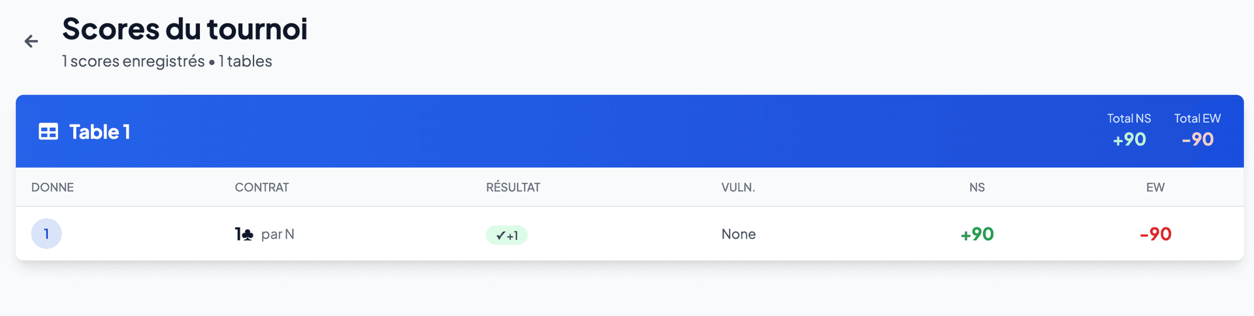The width and height of the screenshot is (1254, 316).
Task: Click the +90 total NS value in header
Action: (1129, 139)
